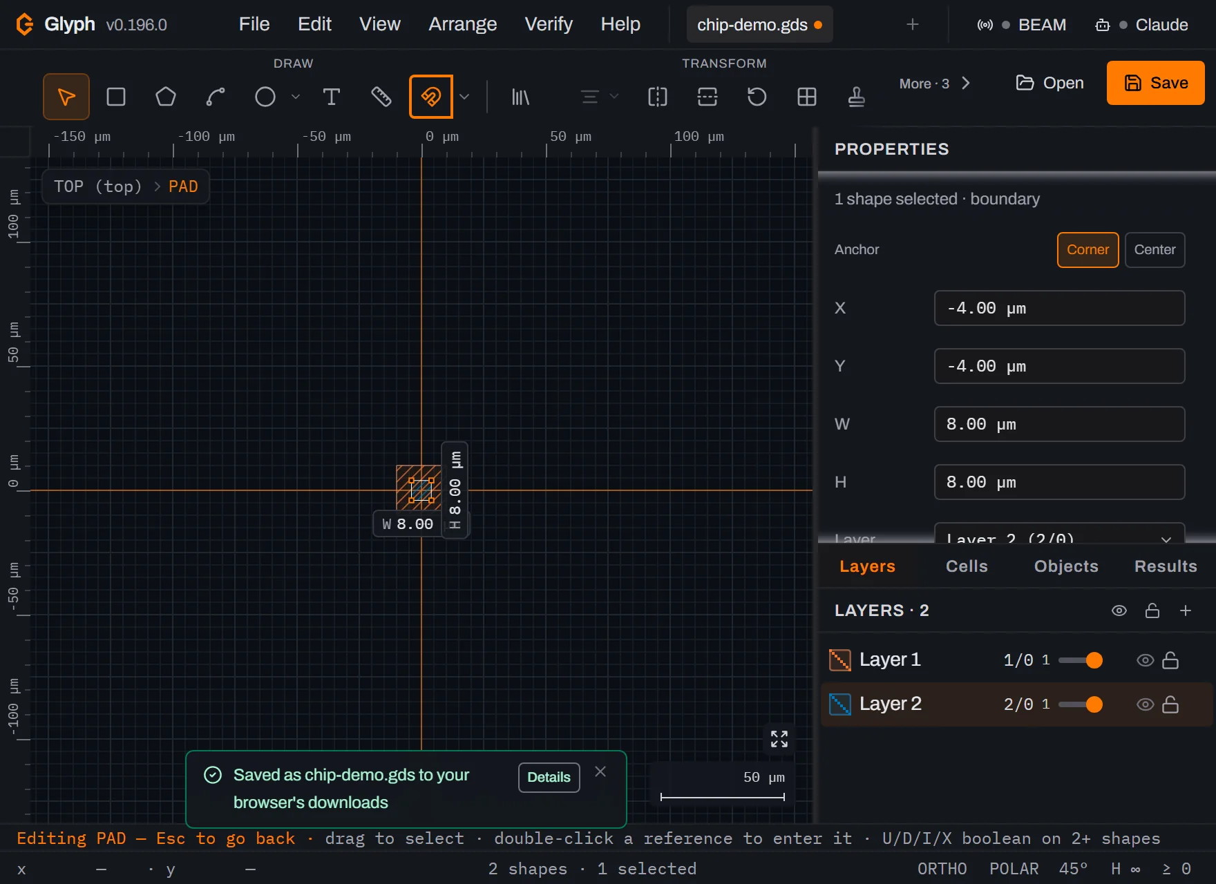Select the text tool
This screenshot has width=1216, height=884.
(332, 97)
